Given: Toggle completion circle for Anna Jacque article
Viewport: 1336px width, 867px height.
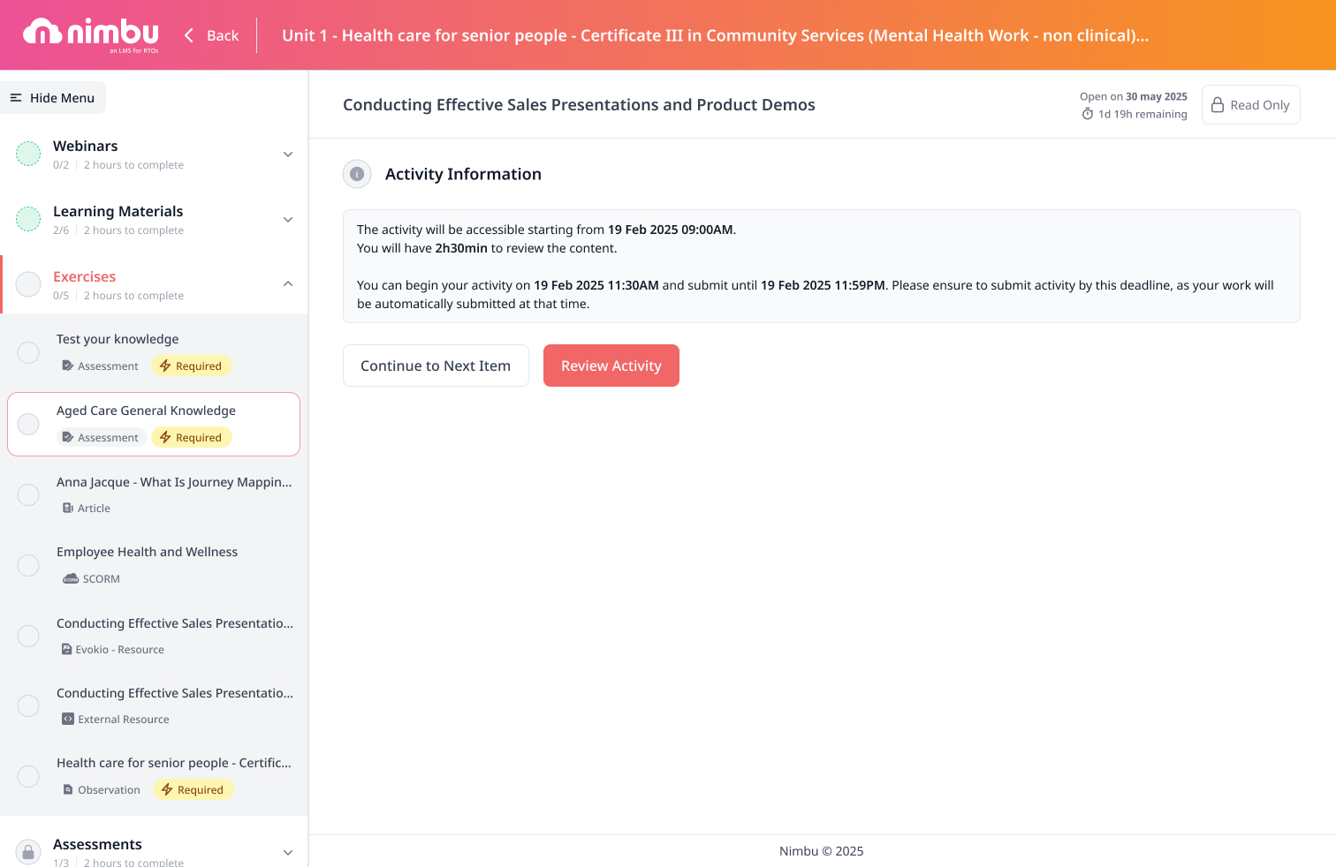Looking at the screenshot, I should coord(28,494).
